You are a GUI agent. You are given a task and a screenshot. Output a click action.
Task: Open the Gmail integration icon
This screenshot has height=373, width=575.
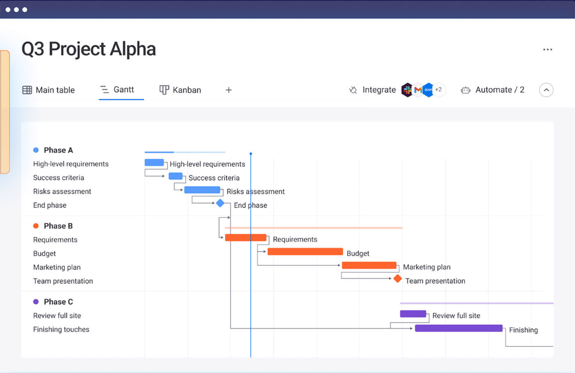pyautogui.click(x=418, y=90)
